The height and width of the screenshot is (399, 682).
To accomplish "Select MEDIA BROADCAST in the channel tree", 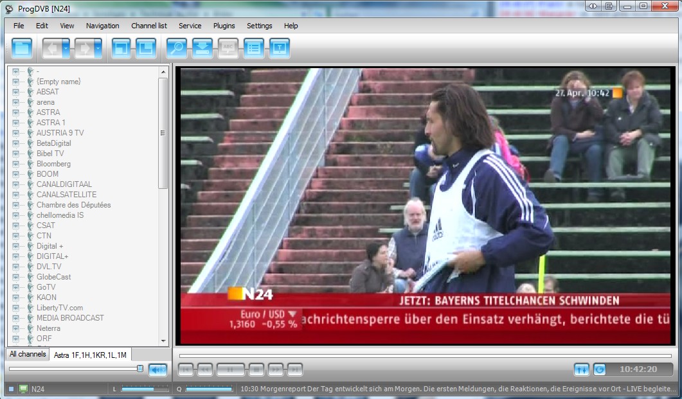I will pos(70,318).
